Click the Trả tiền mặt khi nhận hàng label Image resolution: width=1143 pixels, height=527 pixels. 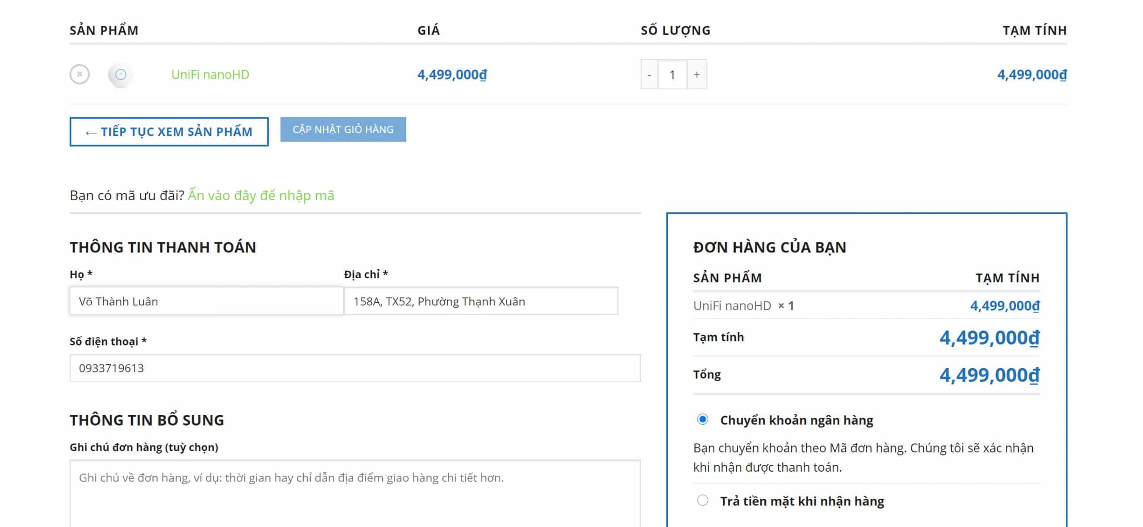(801, 501)
